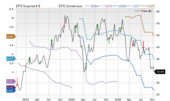Click the 3.5 label on the EPS axis
The height and width of the screenshot is (101, 170).
coord(11,63)
